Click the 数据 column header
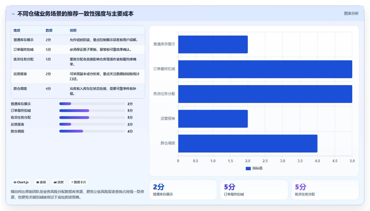 [x=49, y=30]
